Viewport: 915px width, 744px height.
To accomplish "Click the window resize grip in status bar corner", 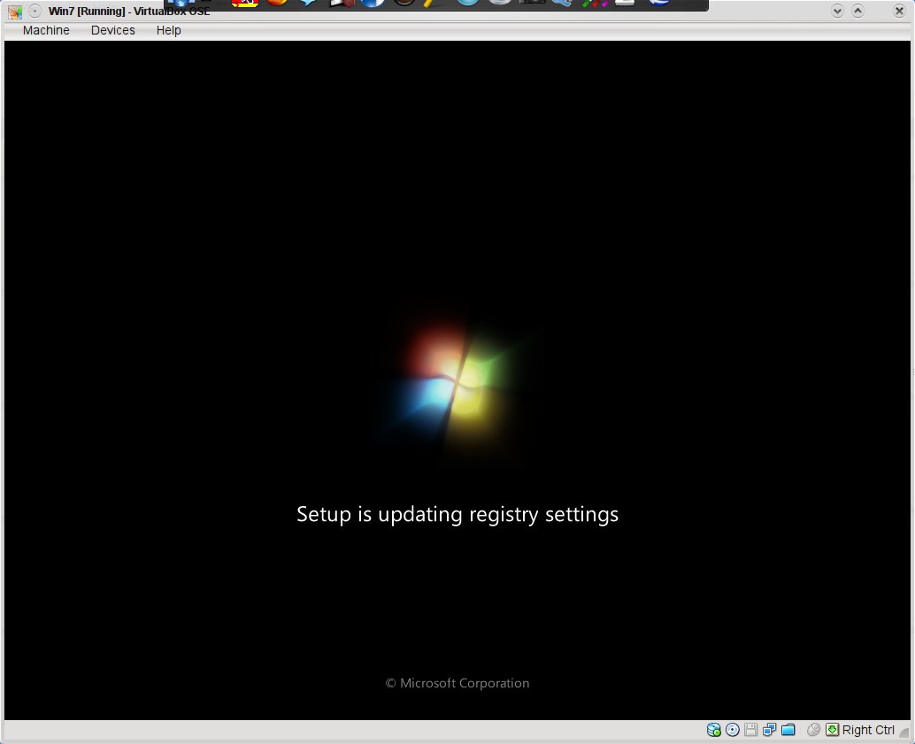I will pyautogui.click(x=904, y=732).
